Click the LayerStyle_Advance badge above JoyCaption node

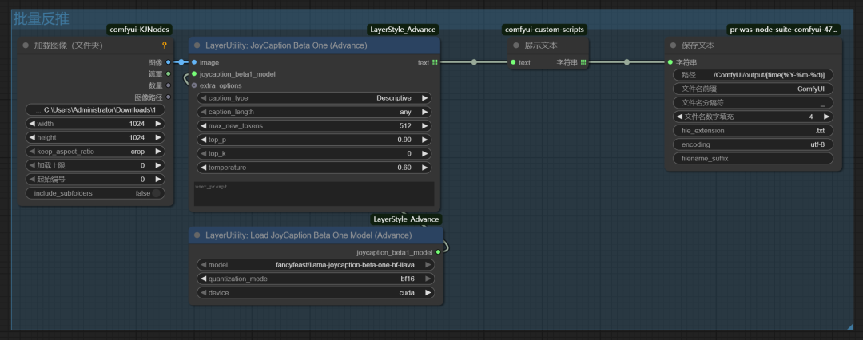[x=402, y=30]
